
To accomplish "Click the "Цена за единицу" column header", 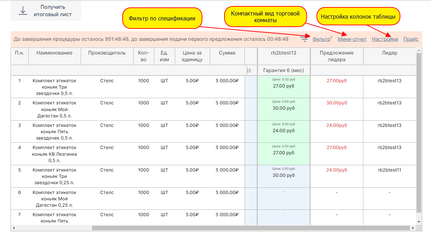I will (192, 56).
